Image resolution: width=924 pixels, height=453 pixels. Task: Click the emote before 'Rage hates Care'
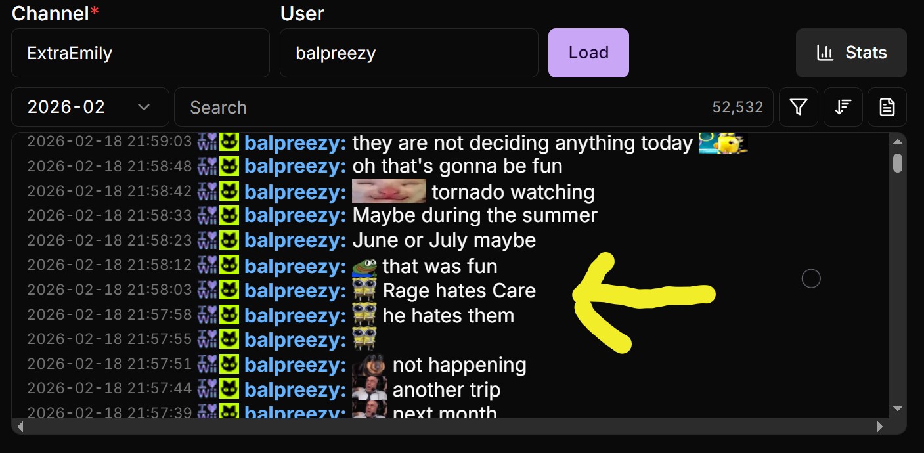364,291
